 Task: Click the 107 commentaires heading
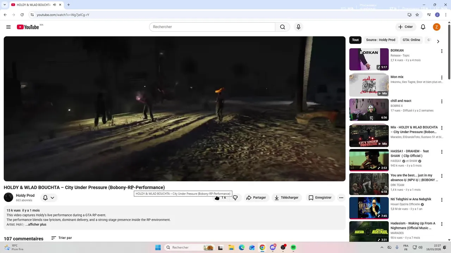tap(24, 239)
